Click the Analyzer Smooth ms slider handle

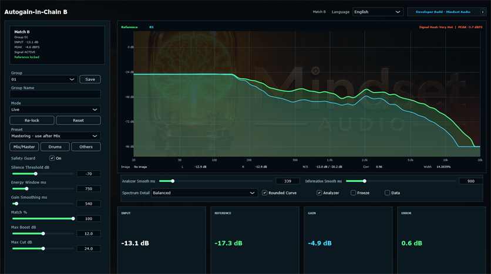click(173, 181)
